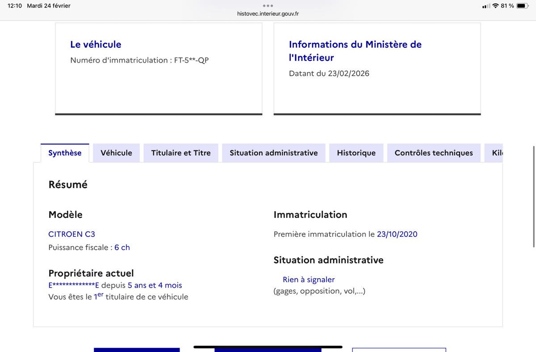
Task: Tap the Wi-Fi status icon
Action: pyautogui.click(x=495, y=6)
